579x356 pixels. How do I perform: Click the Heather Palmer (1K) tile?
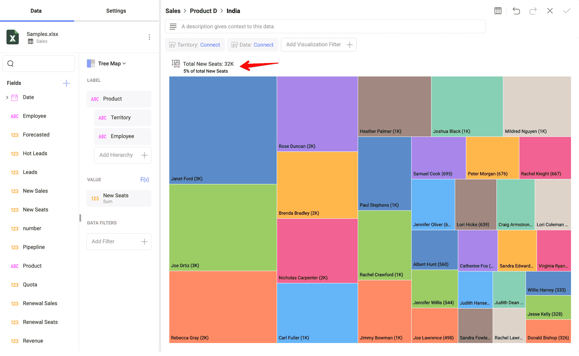(x=394, y=106)
